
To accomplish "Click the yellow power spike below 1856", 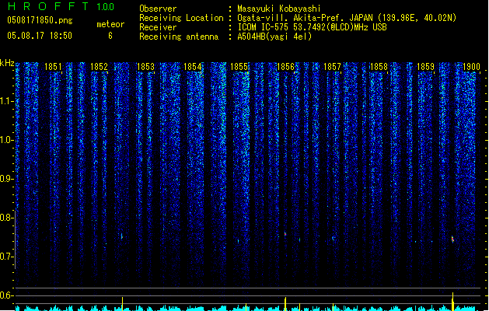I will click(285, 304).
